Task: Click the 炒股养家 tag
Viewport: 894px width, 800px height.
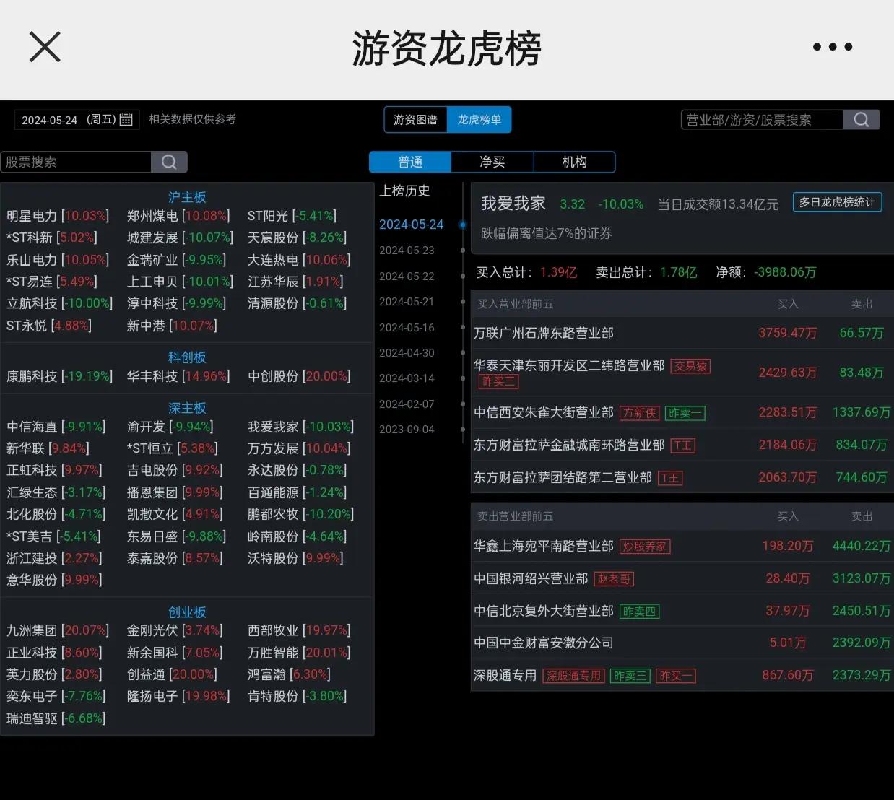Action: coord(645,547)
